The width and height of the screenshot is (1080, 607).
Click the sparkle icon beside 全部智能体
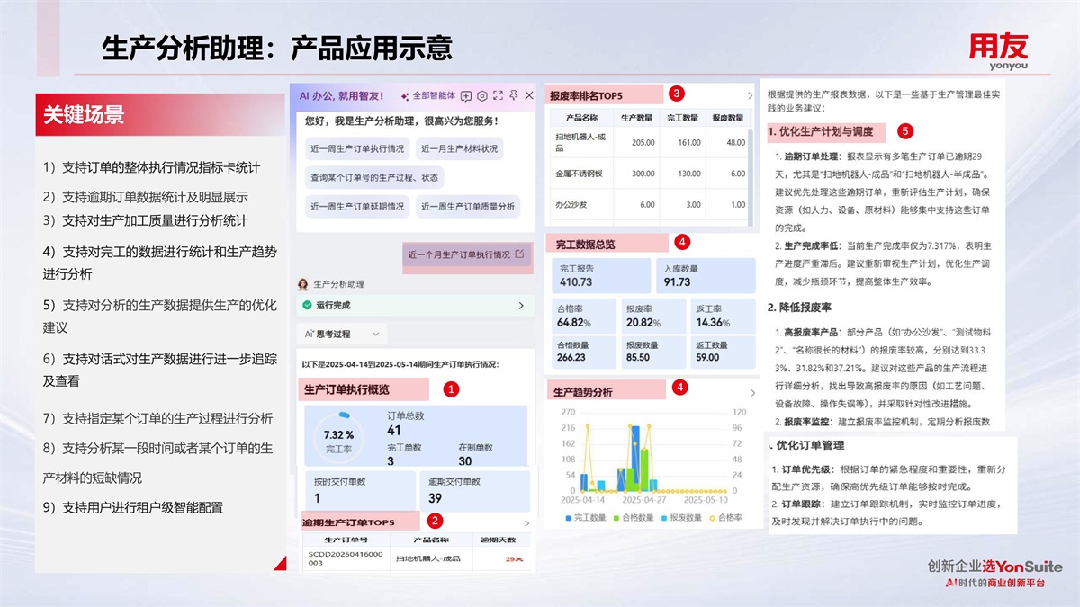tap(405, 95)
